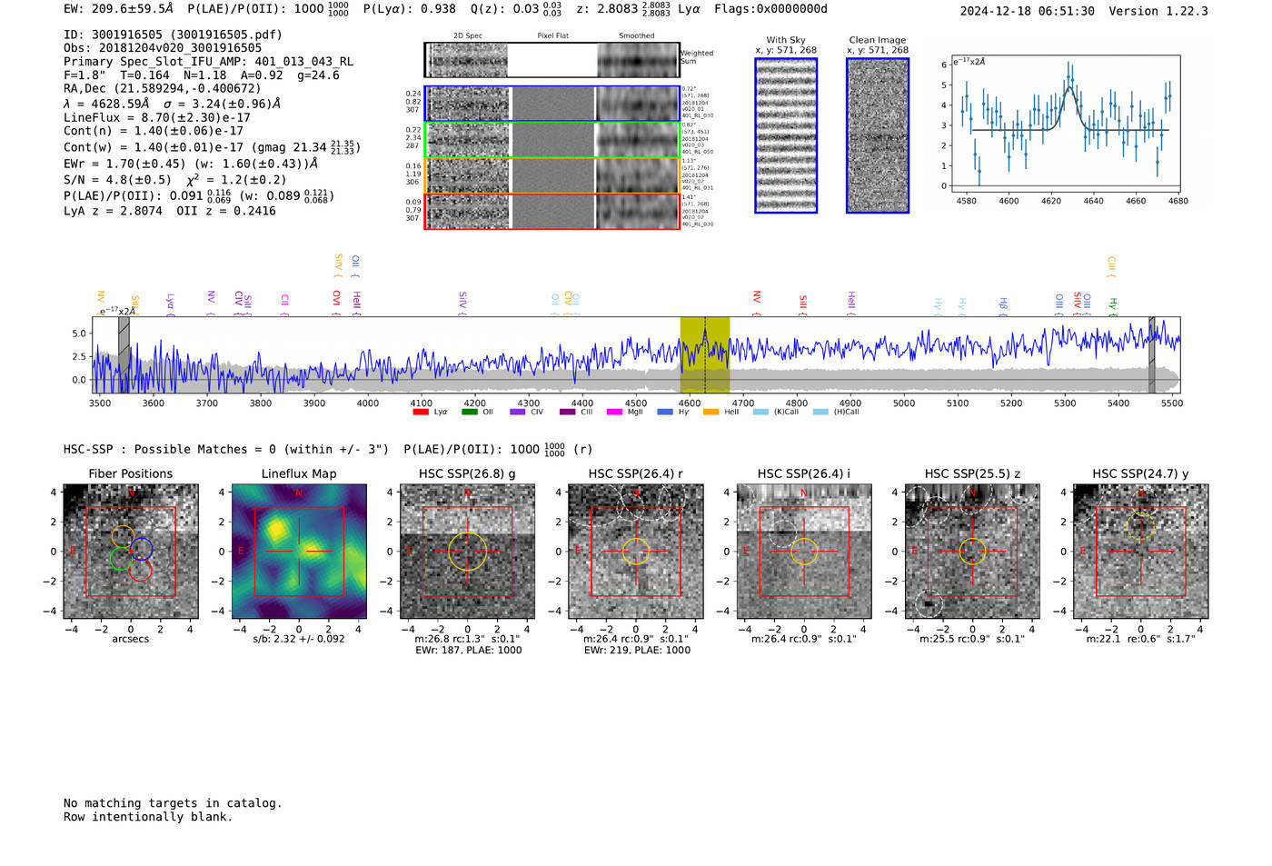Click the blue Hβ line marker above spectrum
The height and width of the screenshot is (866, 1272).
click(x=1003, y=305)
